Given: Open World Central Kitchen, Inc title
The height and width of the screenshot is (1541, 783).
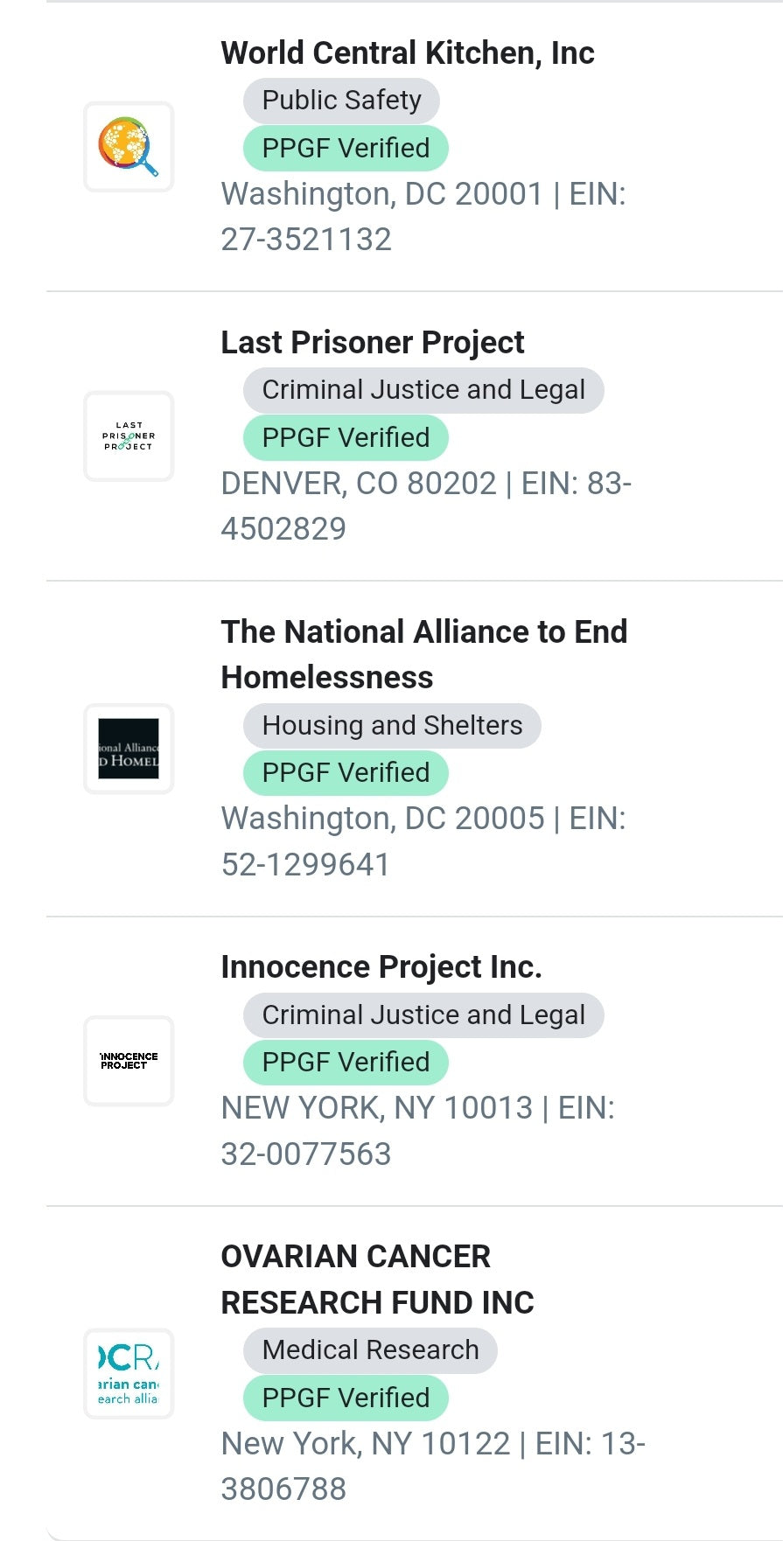Looking at the screenshot, I should (407, 53).
